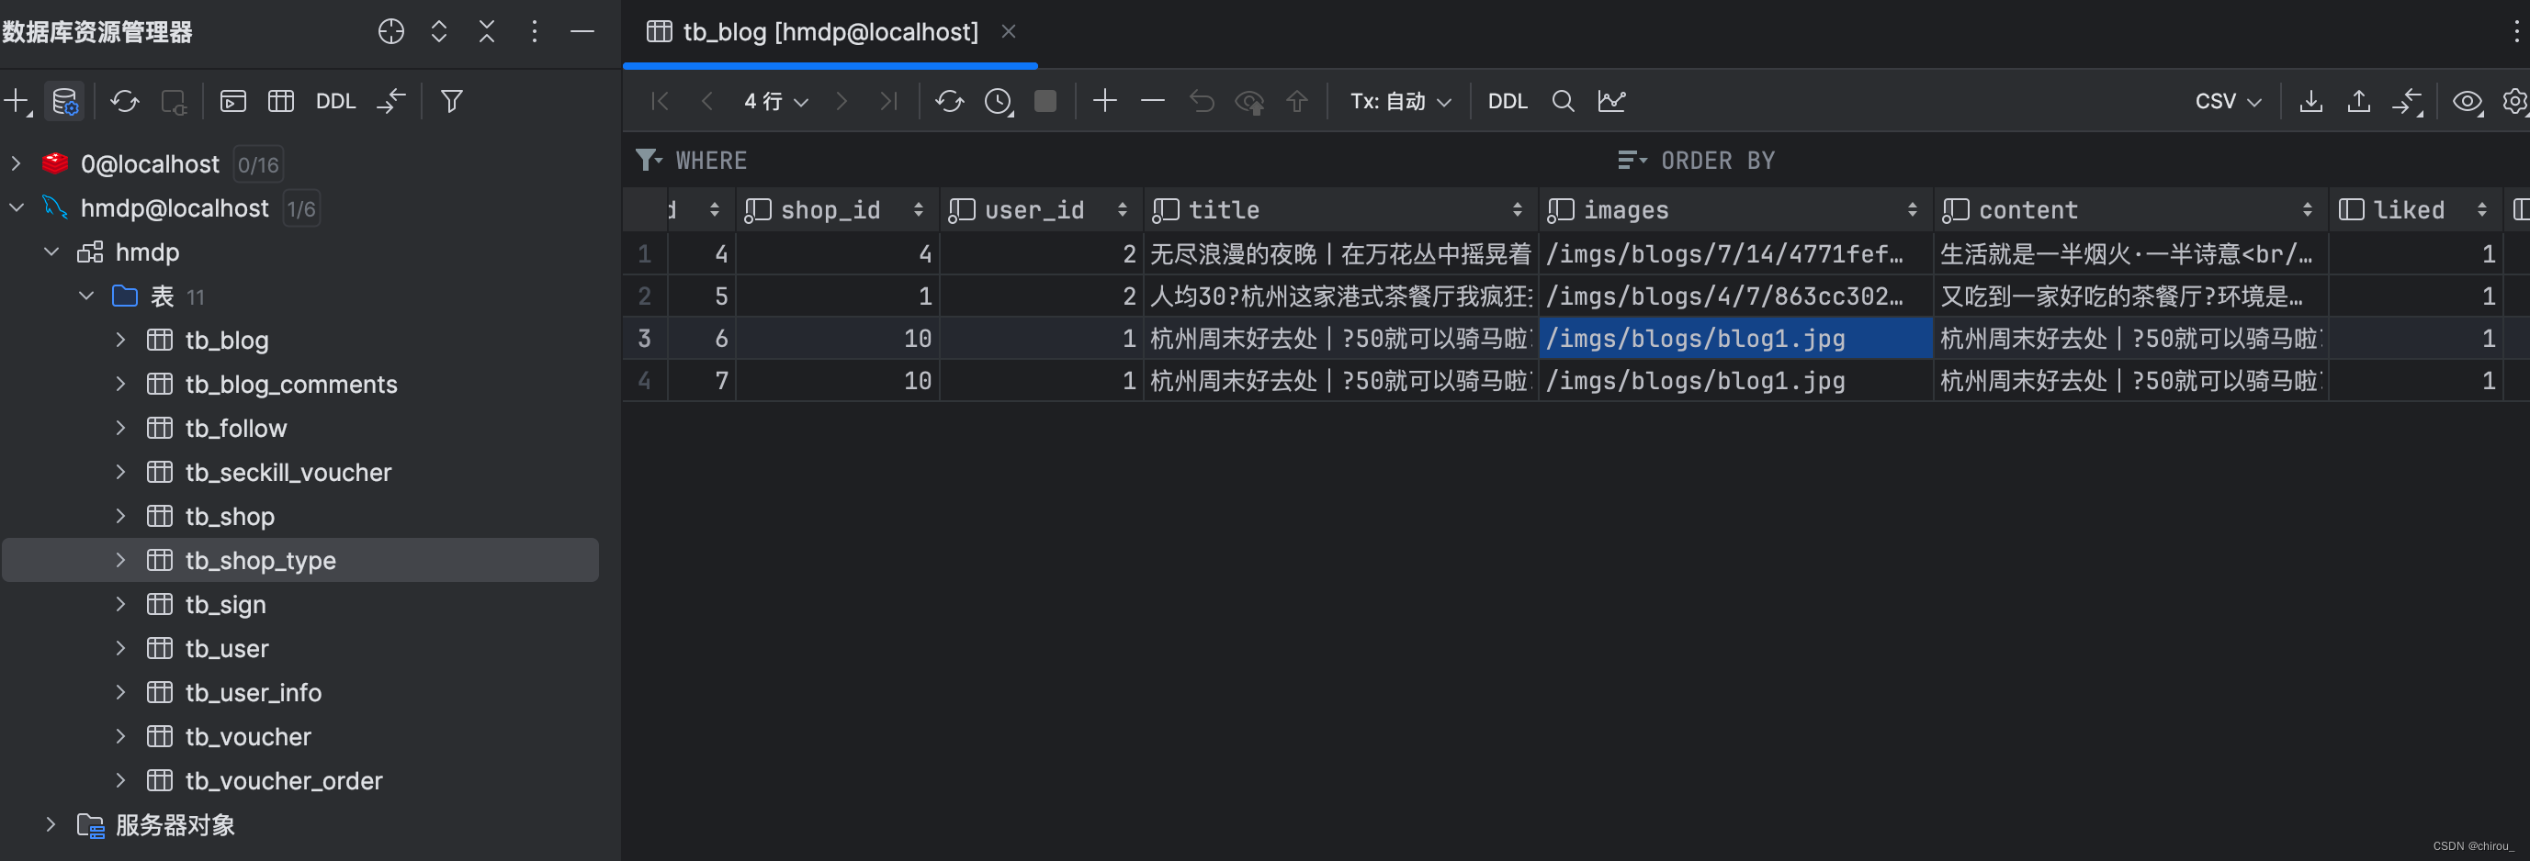Click cell /imgs/blogs/7/14/4771fef…
2530x861 pixels.
point(1735,254)
